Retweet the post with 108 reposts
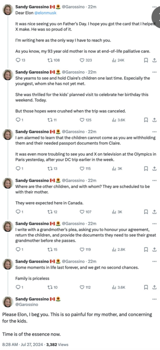 (x=54, y=60)
